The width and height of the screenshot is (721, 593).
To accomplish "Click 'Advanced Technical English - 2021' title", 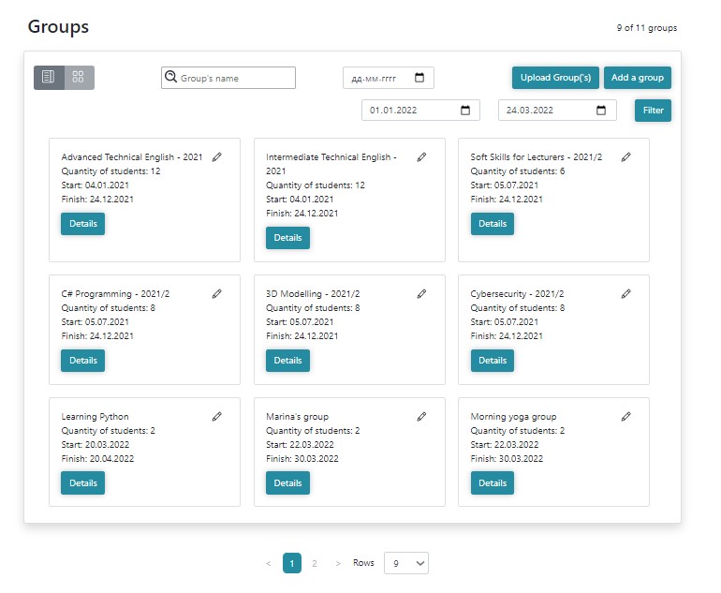I will (132, 157).
